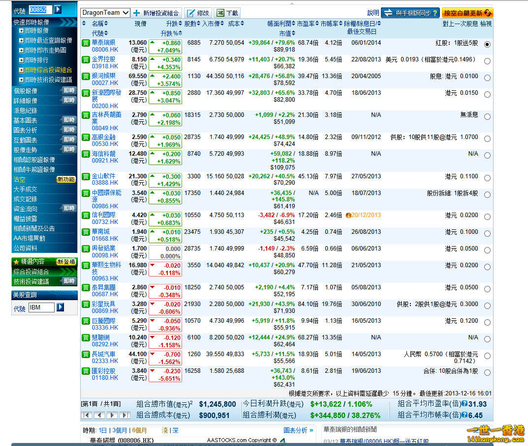The height and width of the screenshot is (446, 528).
Task: Click the green buy icon for 長城汽車
Action: [x=86, y=355]
